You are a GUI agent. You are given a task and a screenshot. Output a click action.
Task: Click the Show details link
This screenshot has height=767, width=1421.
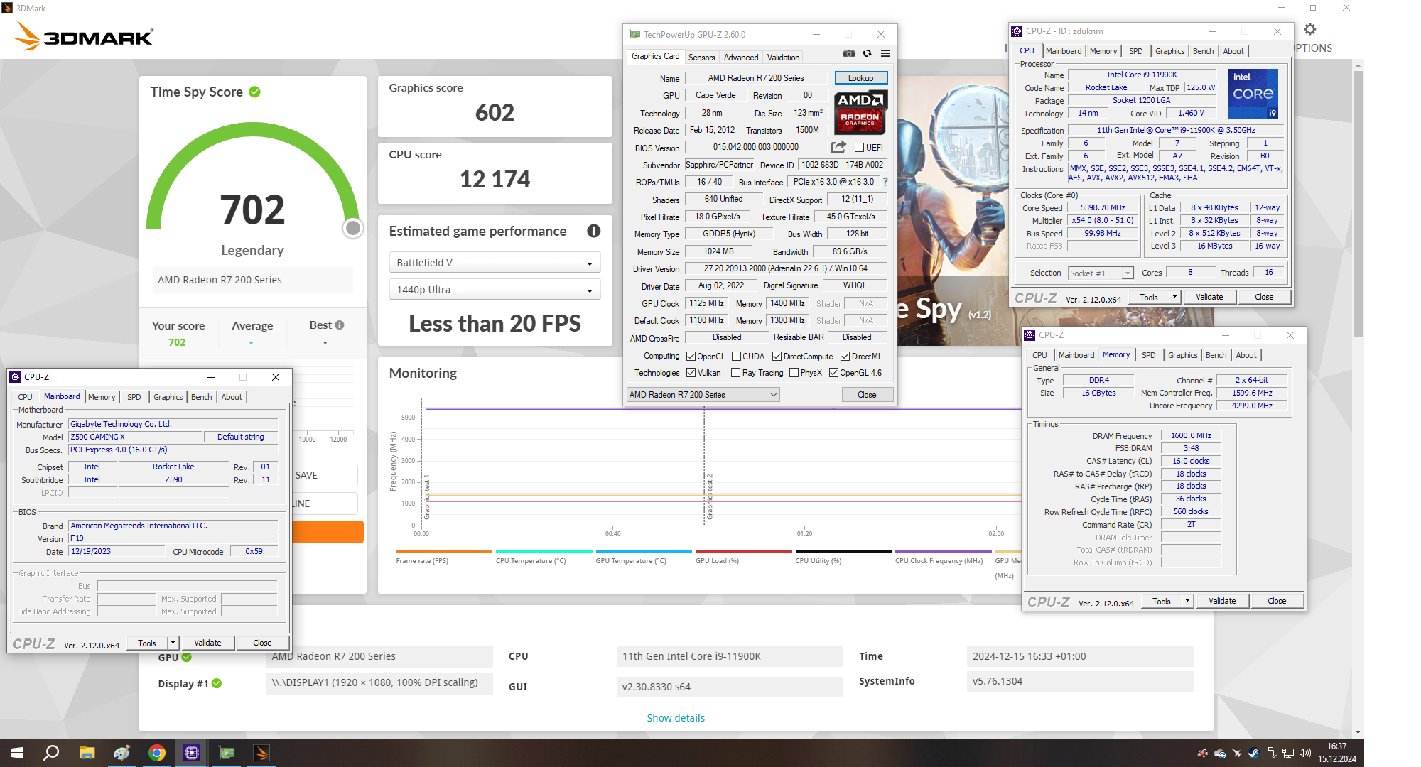[676, 718]
